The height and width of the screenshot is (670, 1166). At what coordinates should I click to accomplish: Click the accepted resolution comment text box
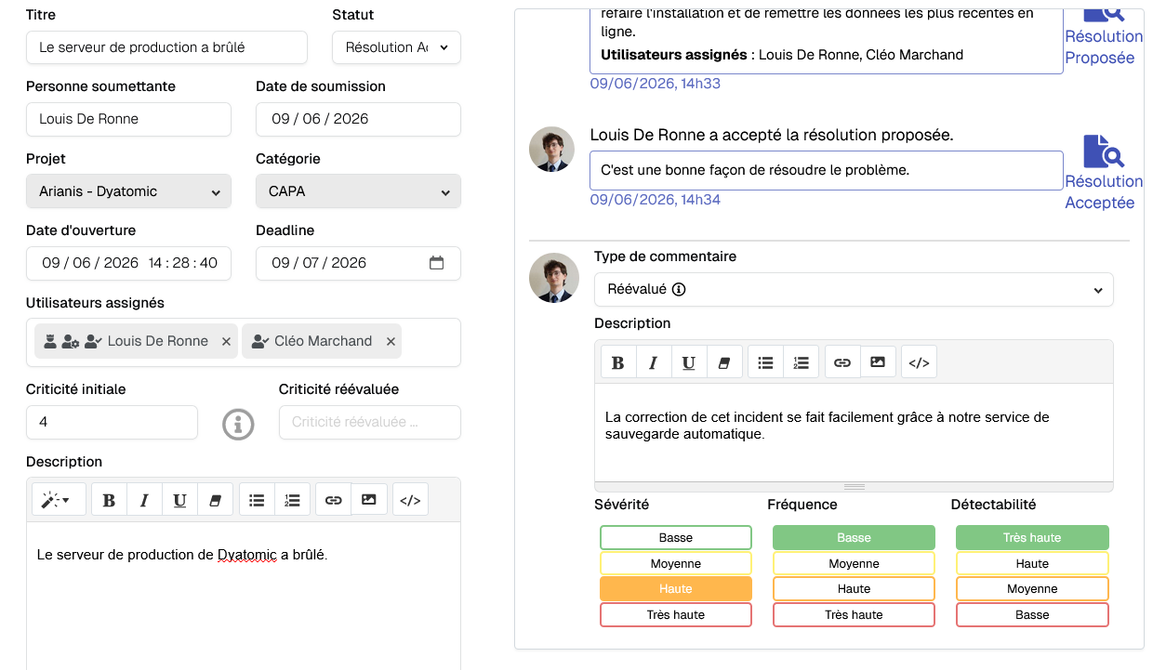[827, 170]
